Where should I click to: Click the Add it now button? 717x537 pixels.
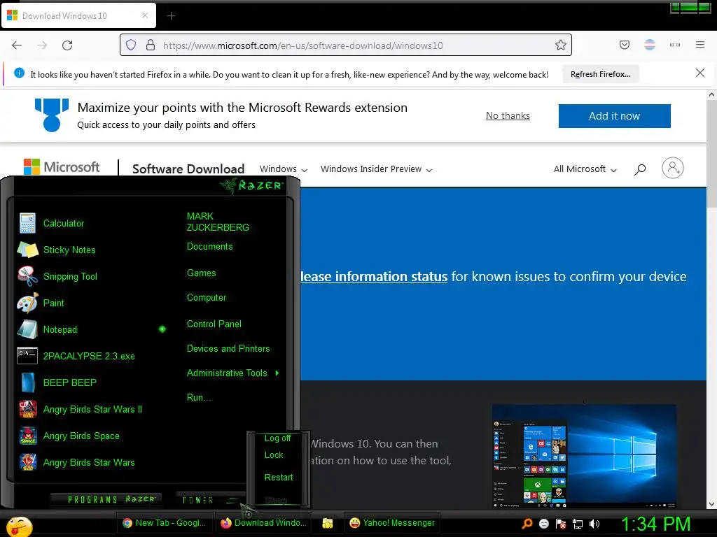(x=614, y=116)
